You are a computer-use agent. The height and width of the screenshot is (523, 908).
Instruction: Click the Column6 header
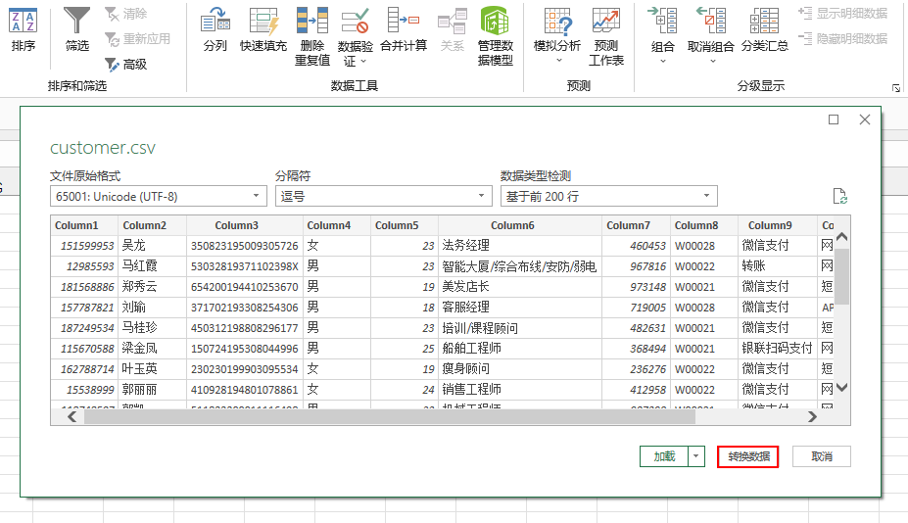520,225
